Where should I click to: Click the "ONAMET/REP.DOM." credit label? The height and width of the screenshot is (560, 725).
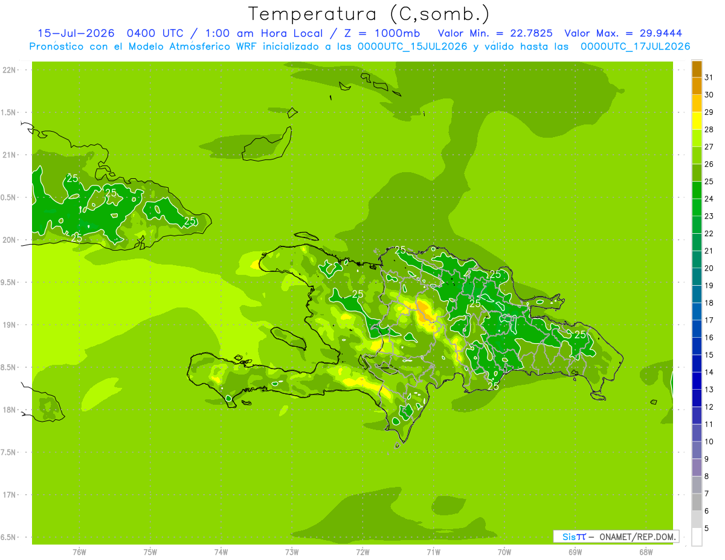[638, 536]
